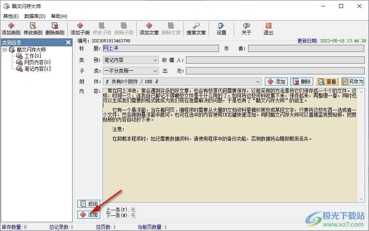Select the 网页内容[0] category

pos(37,62)
